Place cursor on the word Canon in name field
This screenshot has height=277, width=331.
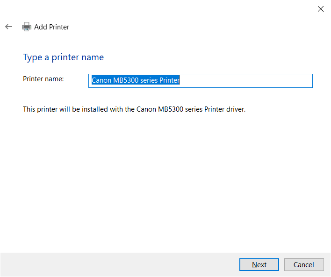[x=101, y=80]
